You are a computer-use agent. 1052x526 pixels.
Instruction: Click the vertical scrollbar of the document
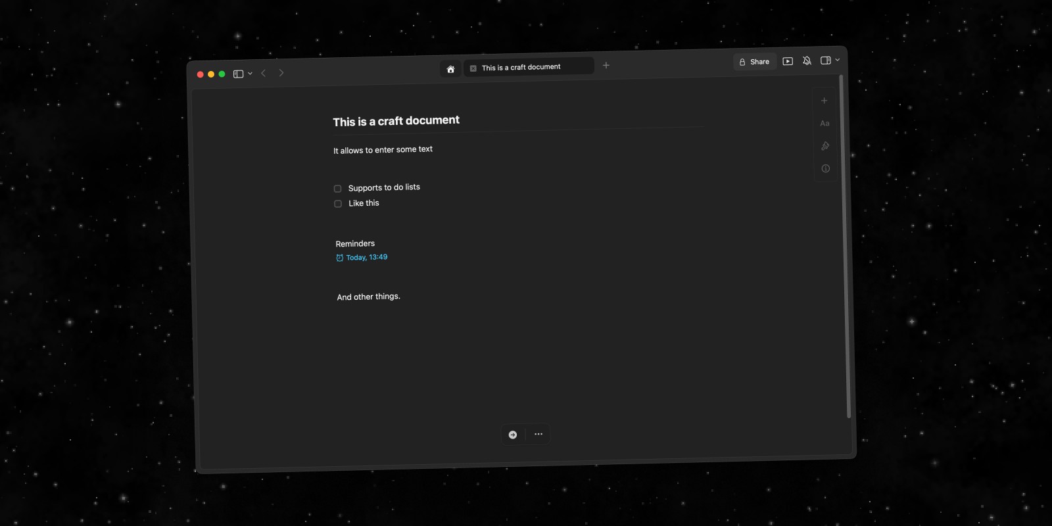[845, 246]
